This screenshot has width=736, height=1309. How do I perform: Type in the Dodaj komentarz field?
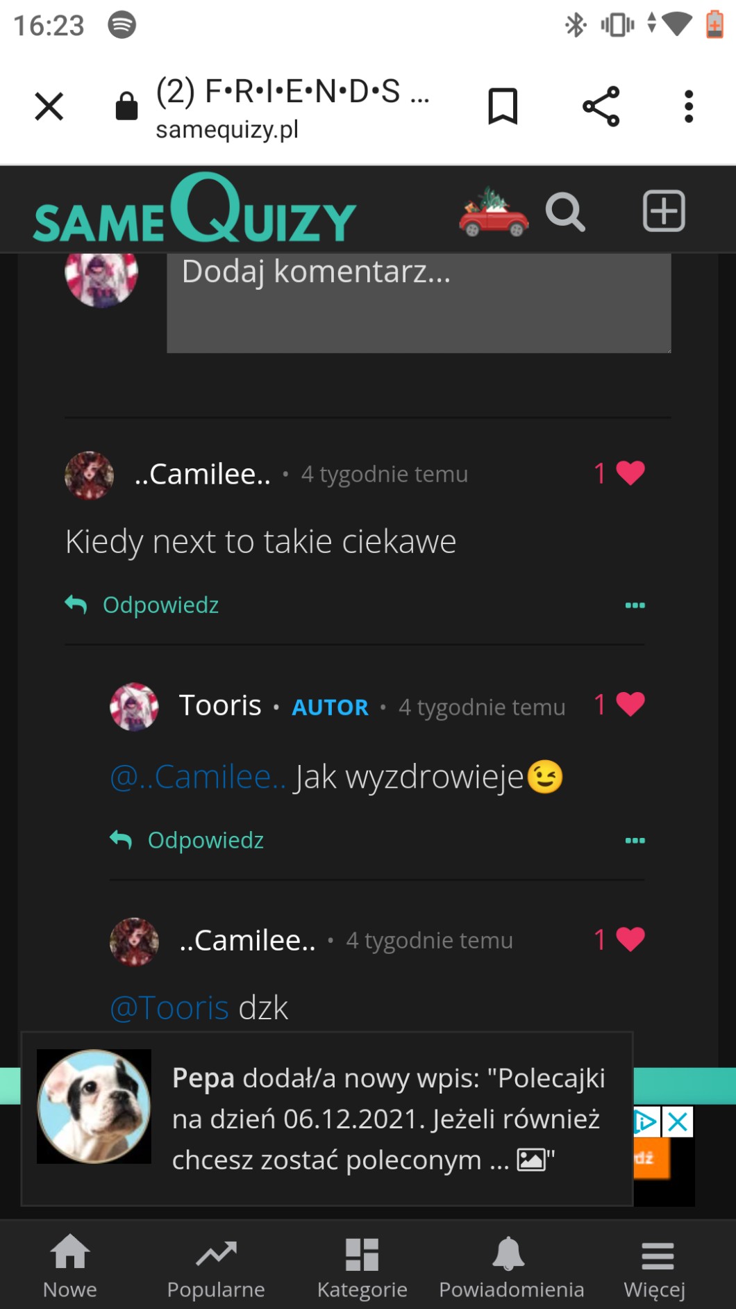[418, 302]
